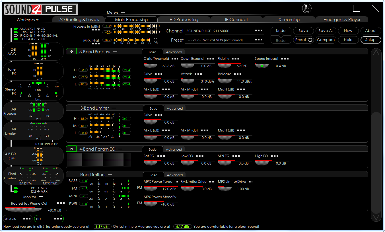385x232 pixels.
Task: Open the Routed to Phone Out options
Action: click(x=61, y=203)
